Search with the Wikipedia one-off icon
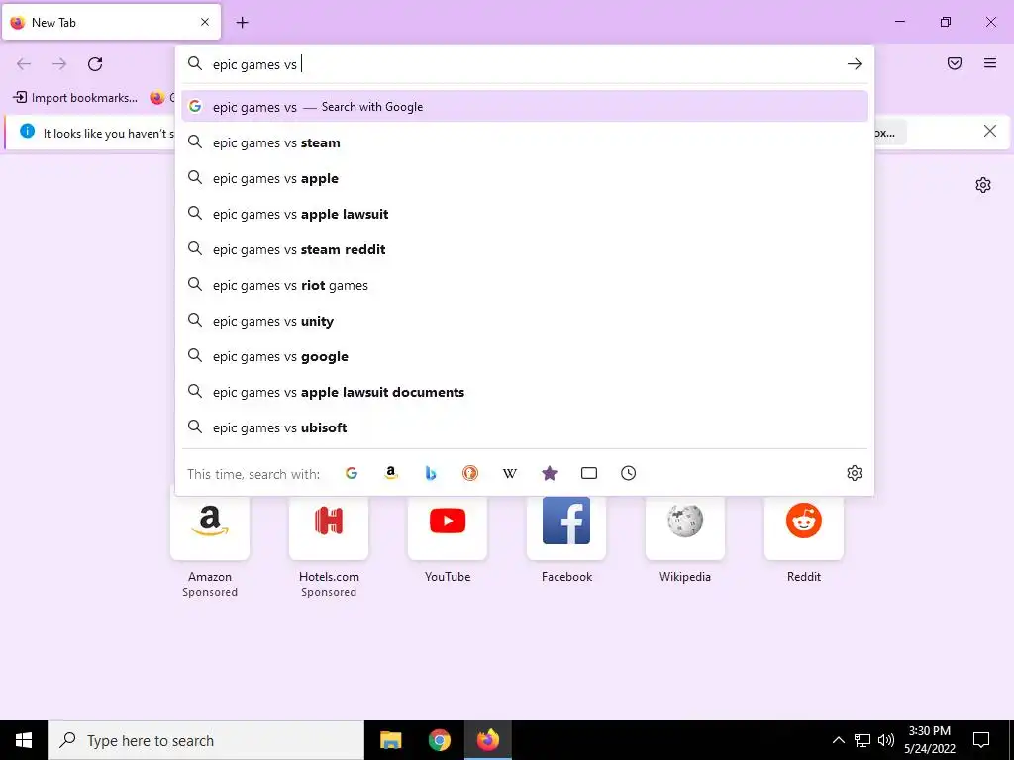 click(x=510, y=473)
